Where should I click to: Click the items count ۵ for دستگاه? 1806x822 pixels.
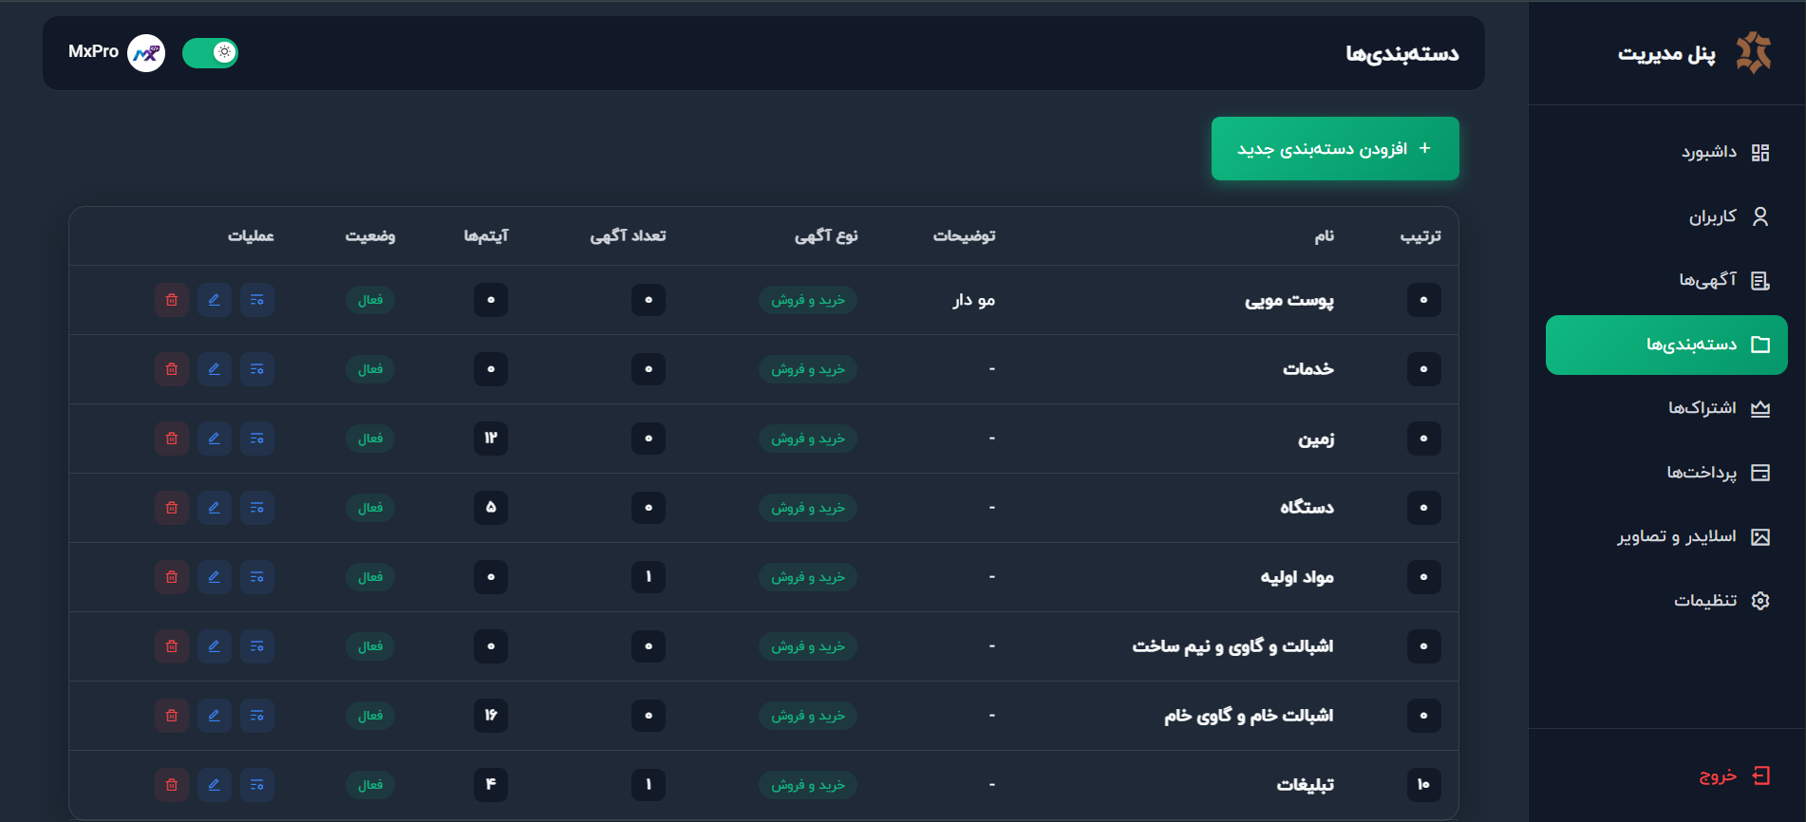pyautogui.click(x=491, y=508)
